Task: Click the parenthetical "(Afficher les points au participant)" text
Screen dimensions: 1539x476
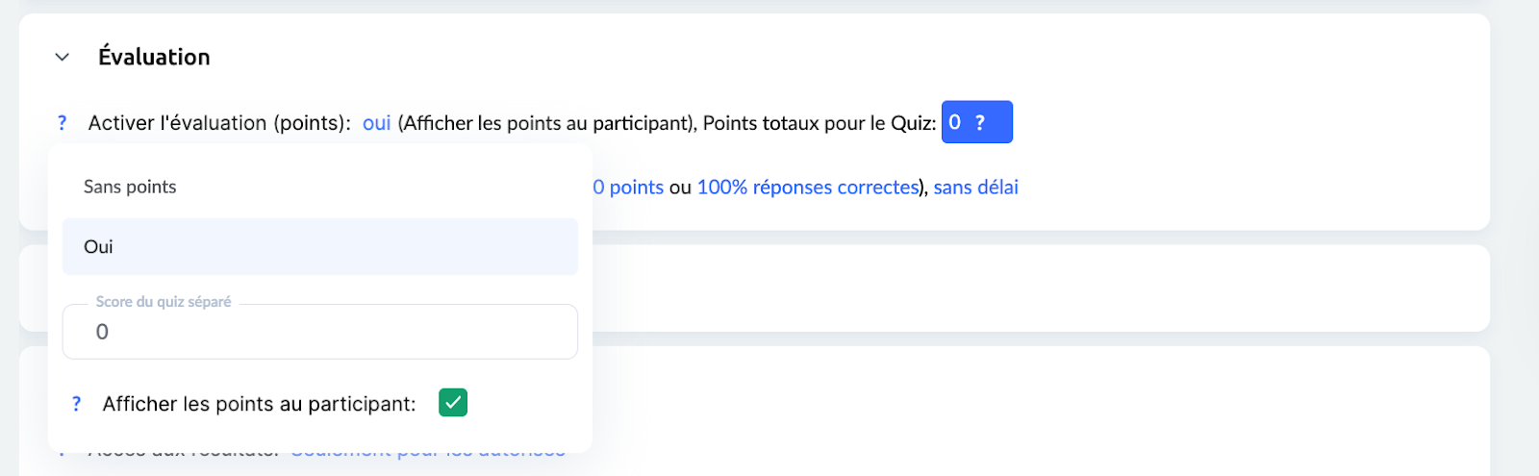Action: pos(547,123)
